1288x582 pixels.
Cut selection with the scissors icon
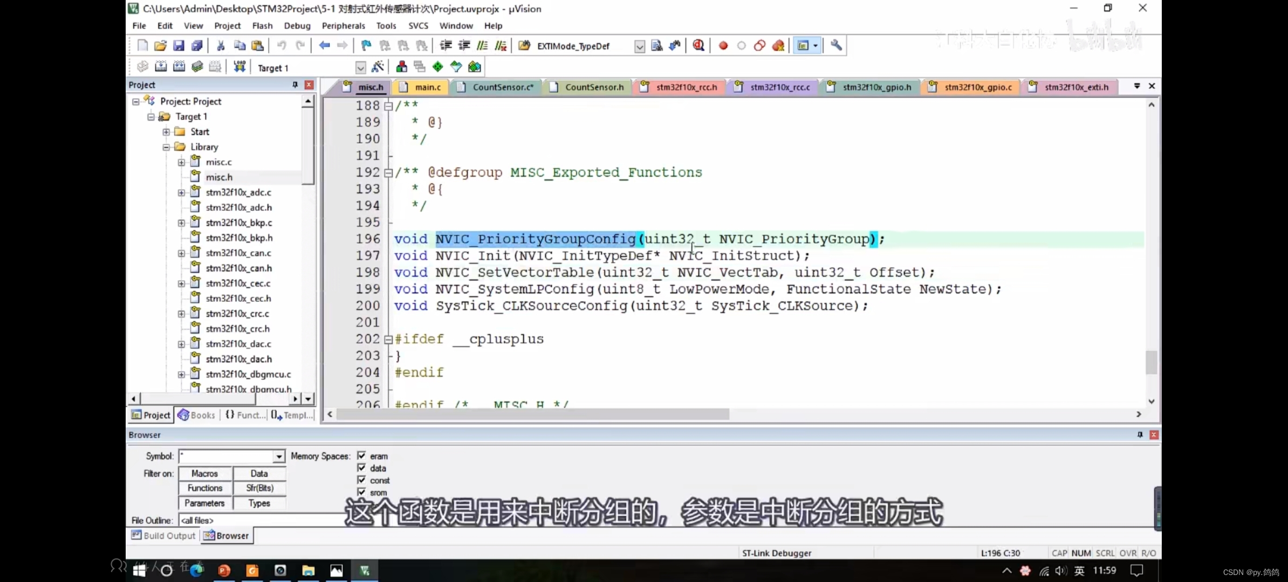[x=221, y=46]
